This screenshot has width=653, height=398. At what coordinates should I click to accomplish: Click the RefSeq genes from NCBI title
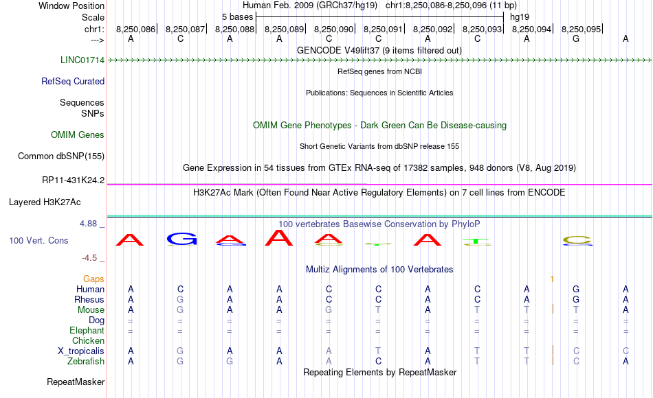tap(379, 71)
